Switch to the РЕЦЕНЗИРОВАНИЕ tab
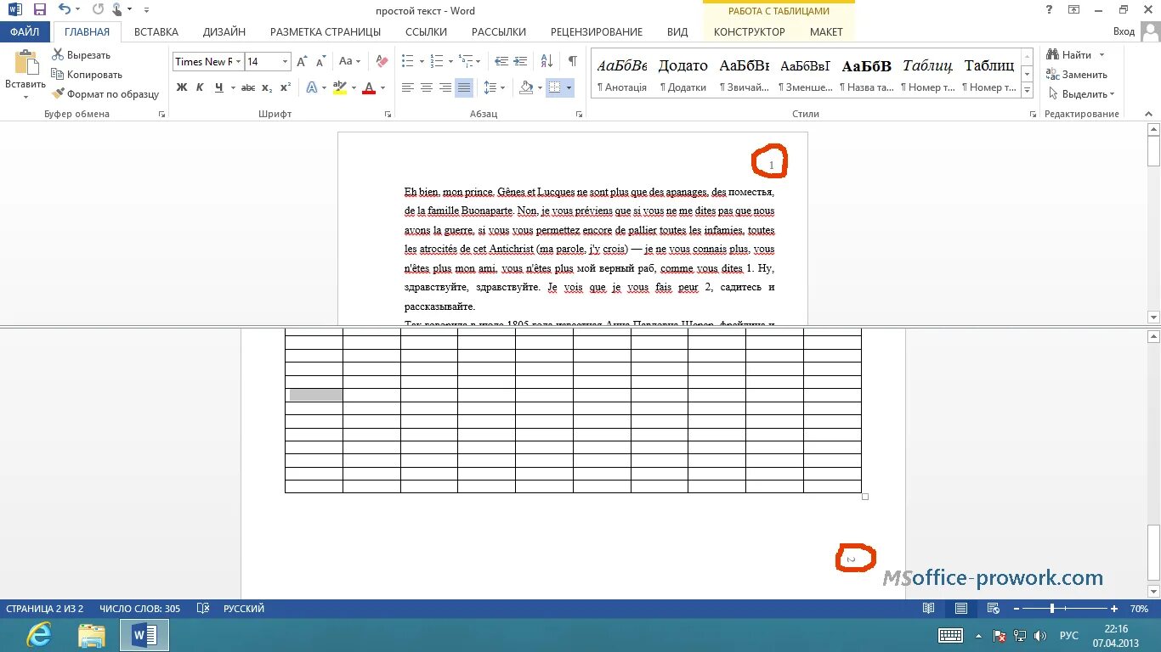Screen dimensions: 1161x652 tap(597, 31)
